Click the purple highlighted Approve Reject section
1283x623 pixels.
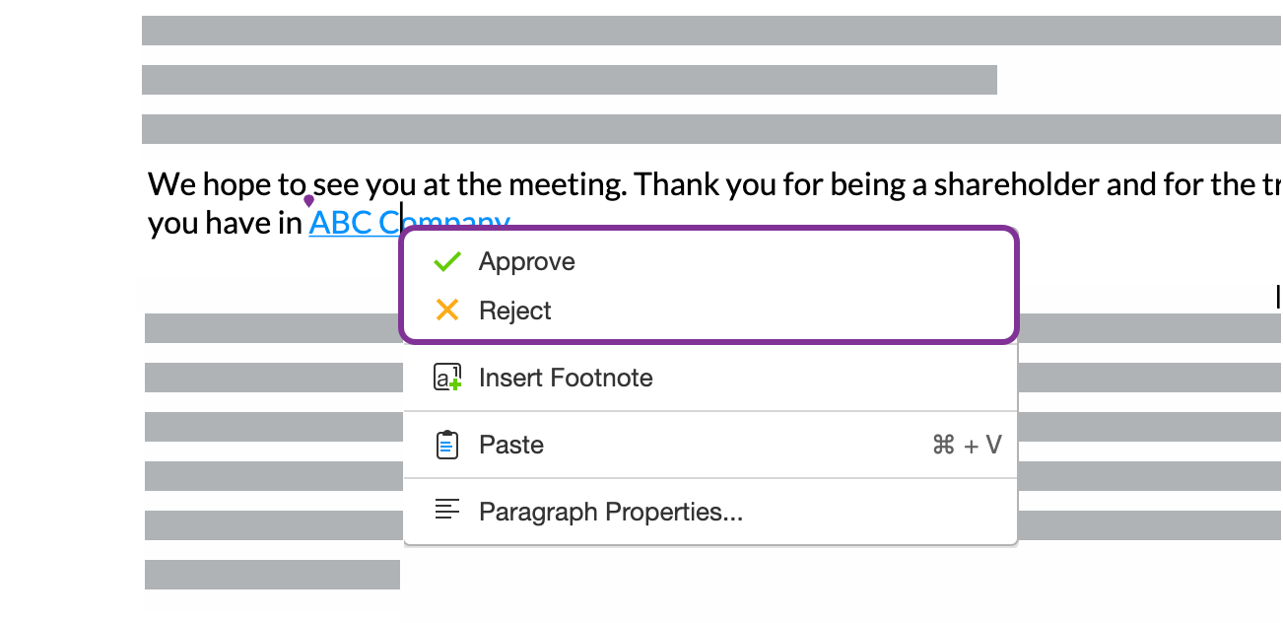pos(709,285)
